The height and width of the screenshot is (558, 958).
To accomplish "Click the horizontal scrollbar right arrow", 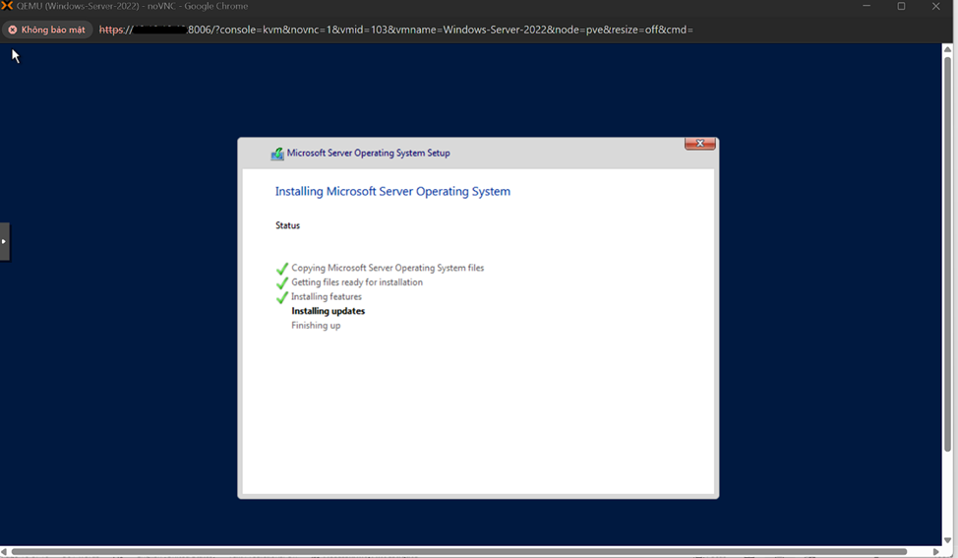I will pyautogui.click(x=935, y=552).
